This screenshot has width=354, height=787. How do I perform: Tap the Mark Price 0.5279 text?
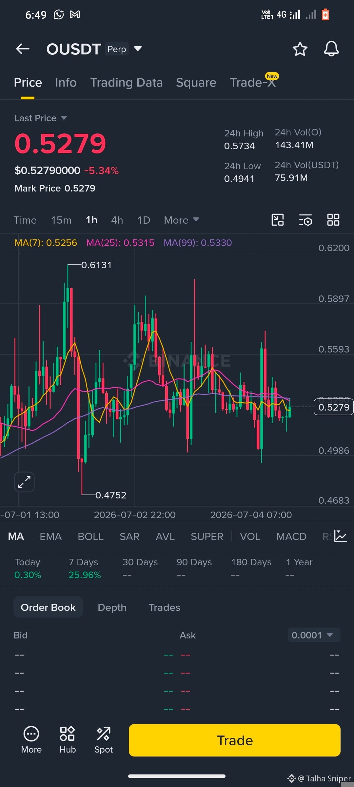coord(55,188)
